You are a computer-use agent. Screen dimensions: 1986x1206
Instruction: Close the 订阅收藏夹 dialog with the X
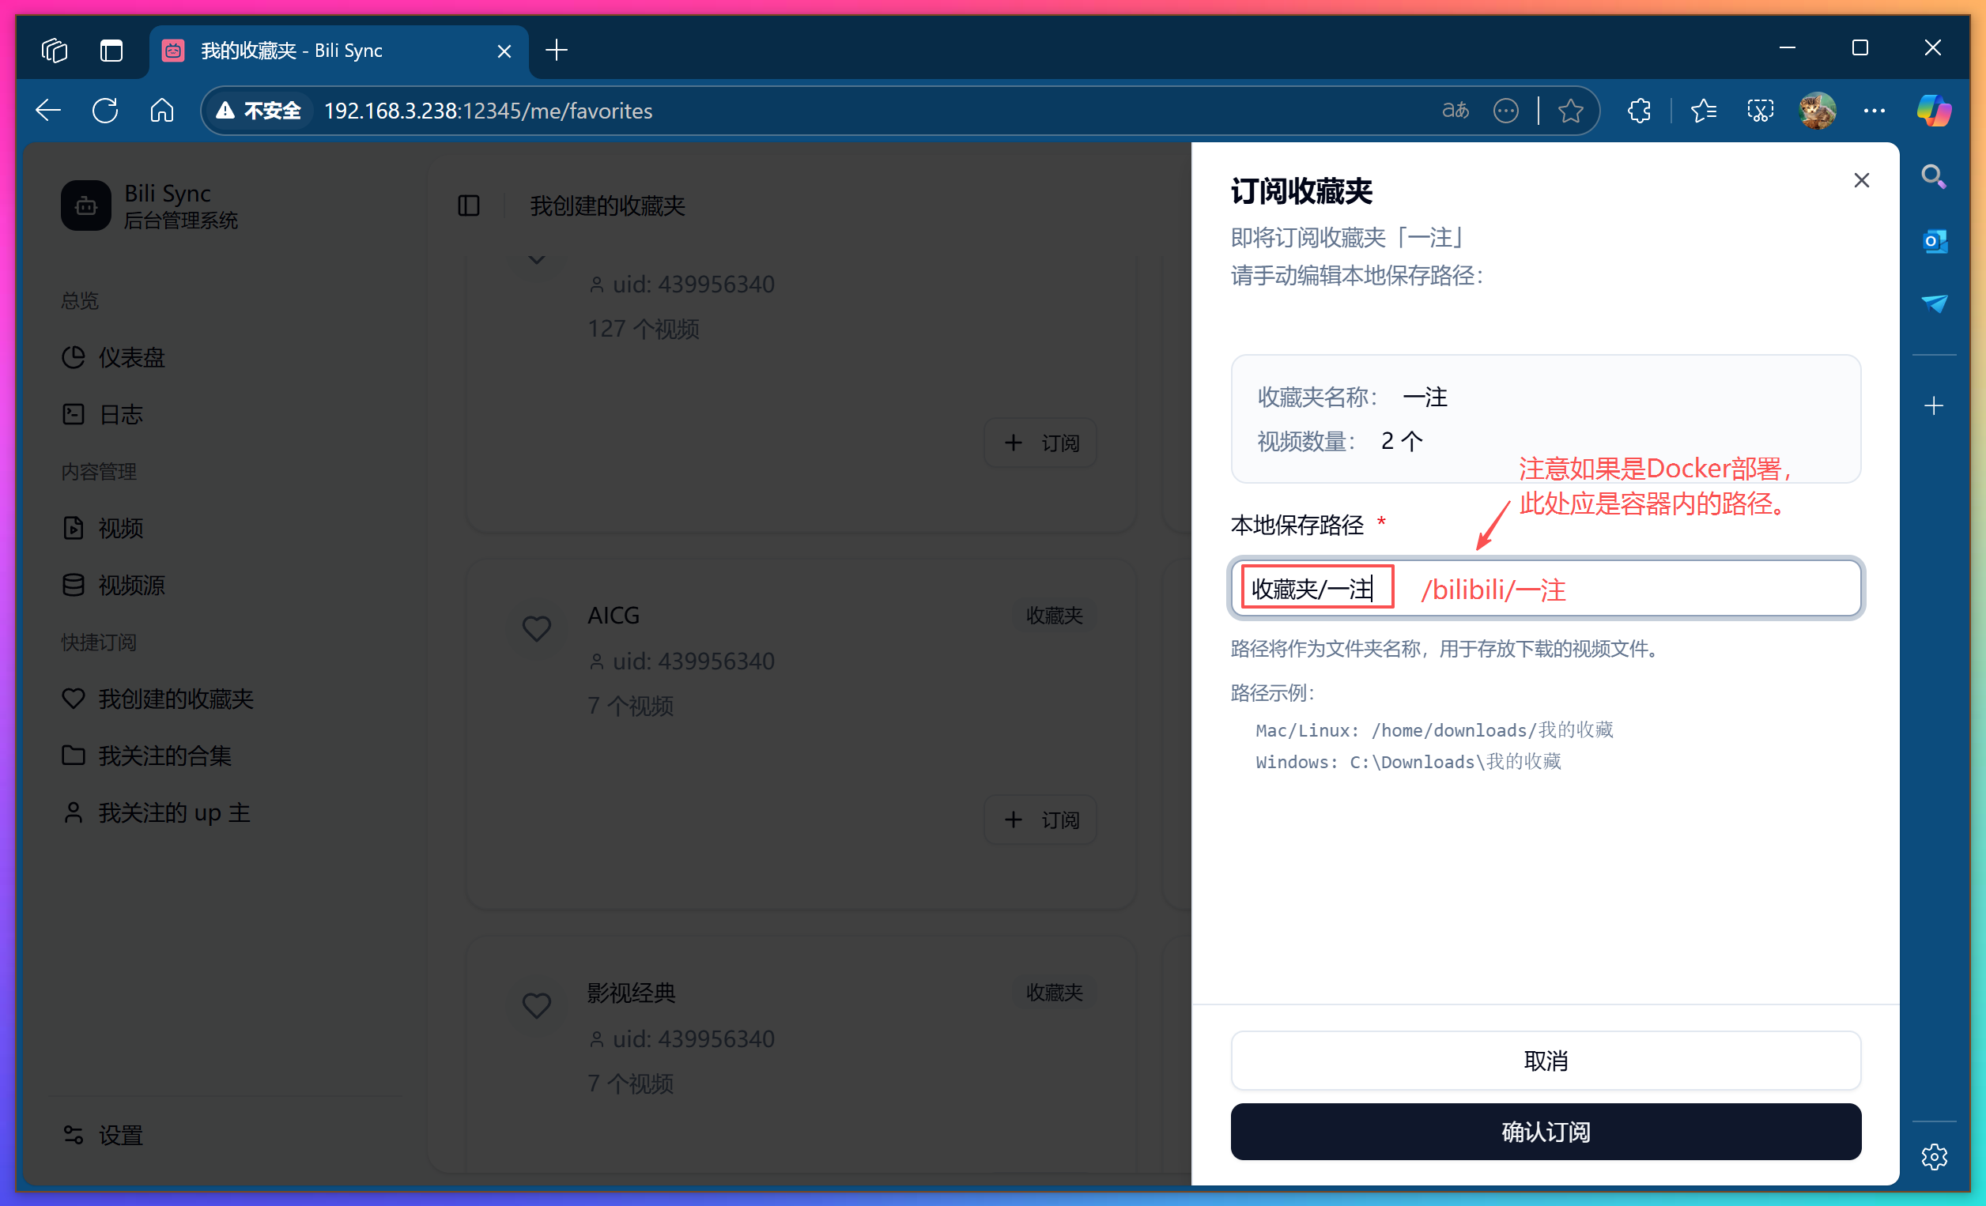(x=1862, y=179)
